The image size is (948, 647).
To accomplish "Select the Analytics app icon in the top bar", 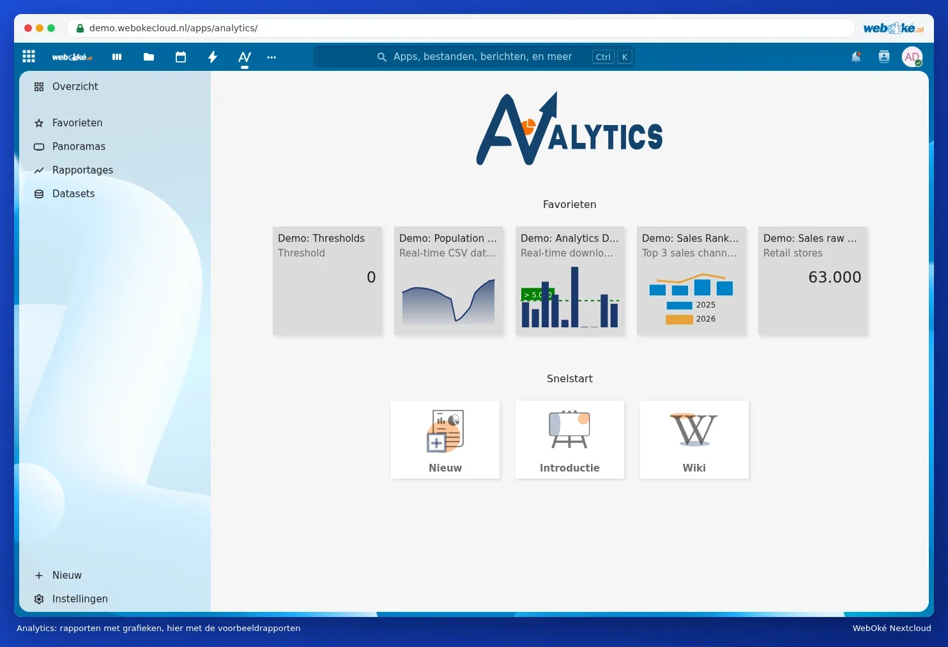I will 245,57.
